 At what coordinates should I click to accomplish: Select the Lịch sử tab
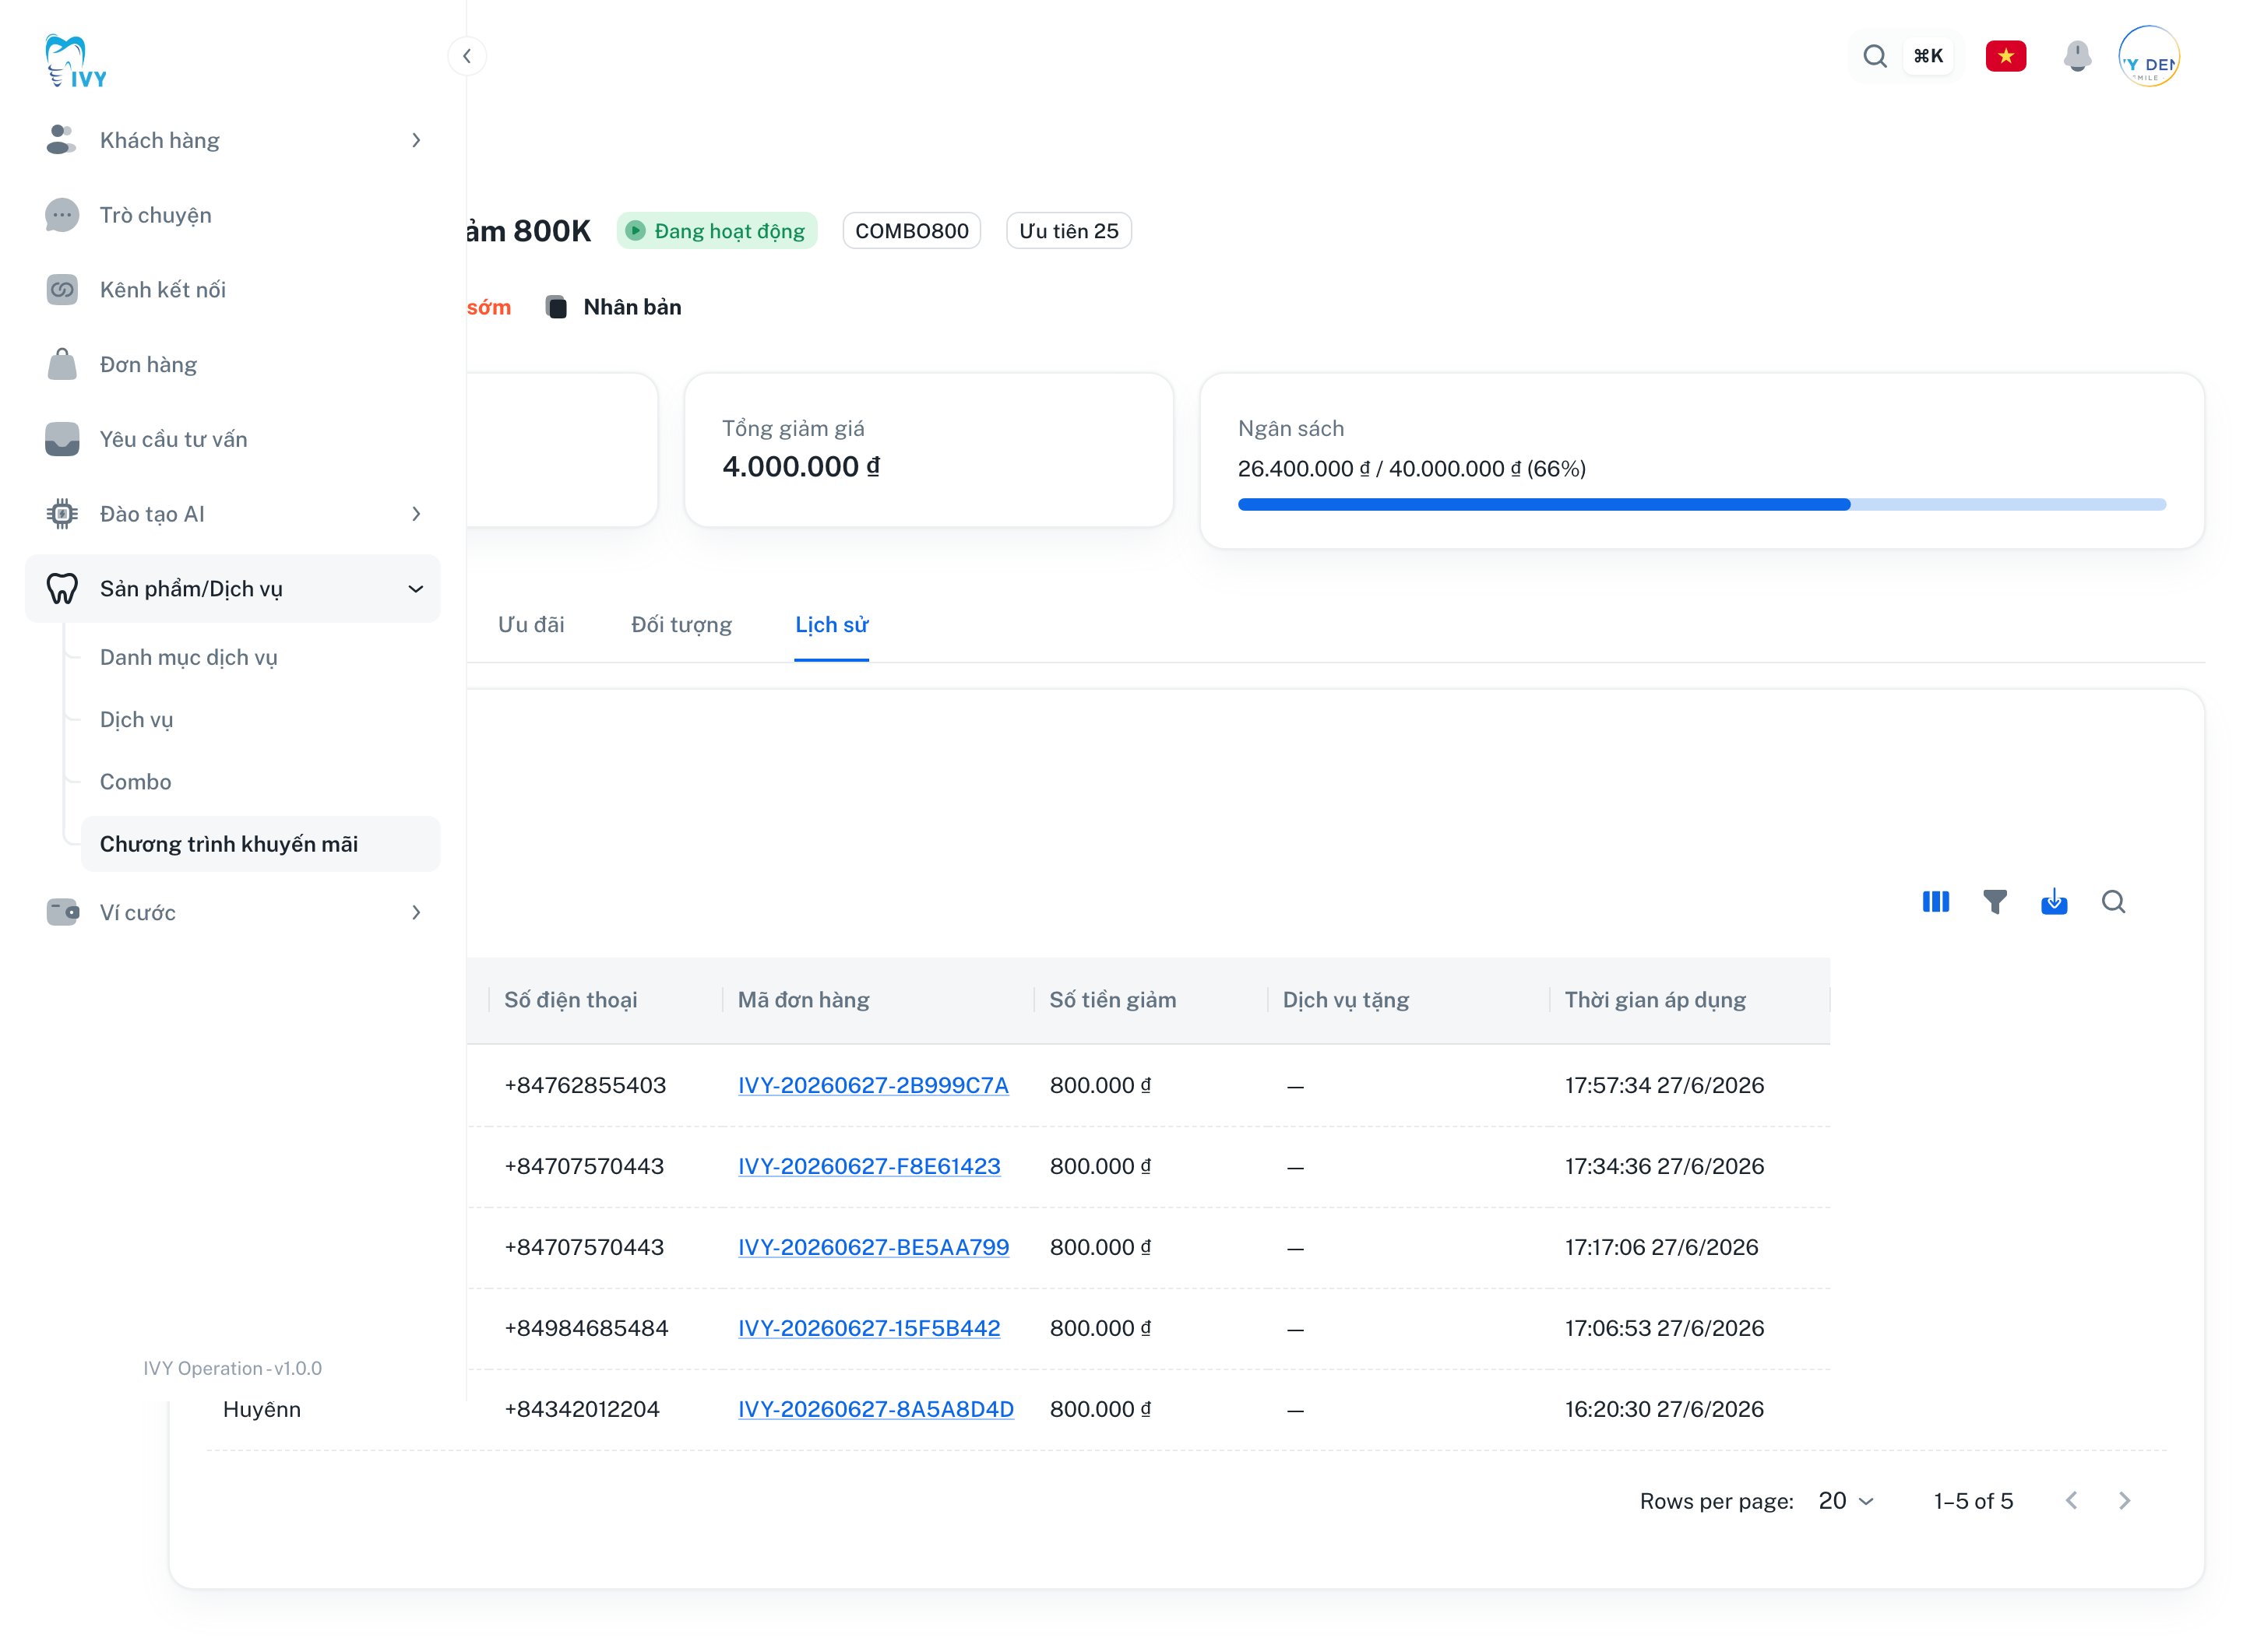830,625
